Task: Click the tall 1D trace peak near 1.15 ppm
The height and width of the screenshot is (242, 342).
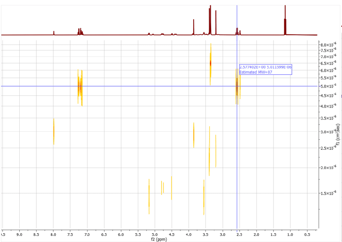Action: (285, 20)
